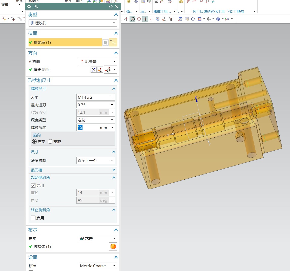The height and width of the screenshot is (271, 290).
Task: Collapse the 起始倒斜角 subsection
Action: [x=114, y=177]
